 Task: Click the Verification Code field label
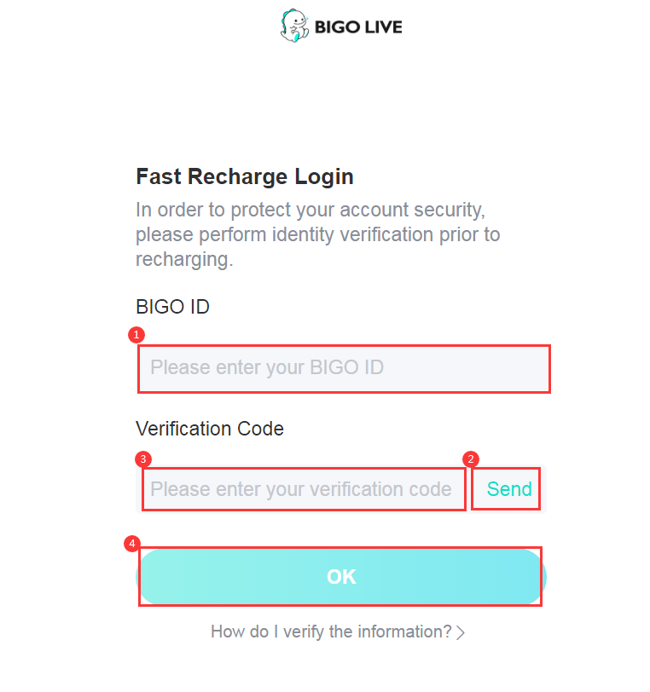[210, 429]
